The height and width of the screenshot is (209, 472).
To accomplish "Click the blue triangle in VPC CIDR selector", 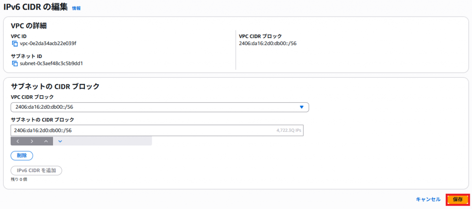I will (301, 107).
